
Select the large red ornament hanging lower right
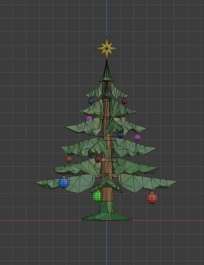point(152,198)
